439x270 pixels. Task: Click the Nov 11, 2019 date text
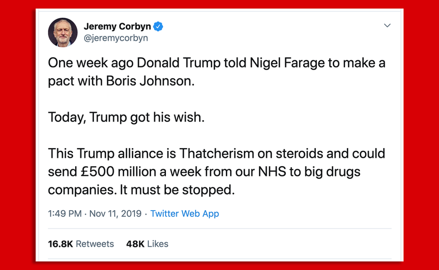115,214
